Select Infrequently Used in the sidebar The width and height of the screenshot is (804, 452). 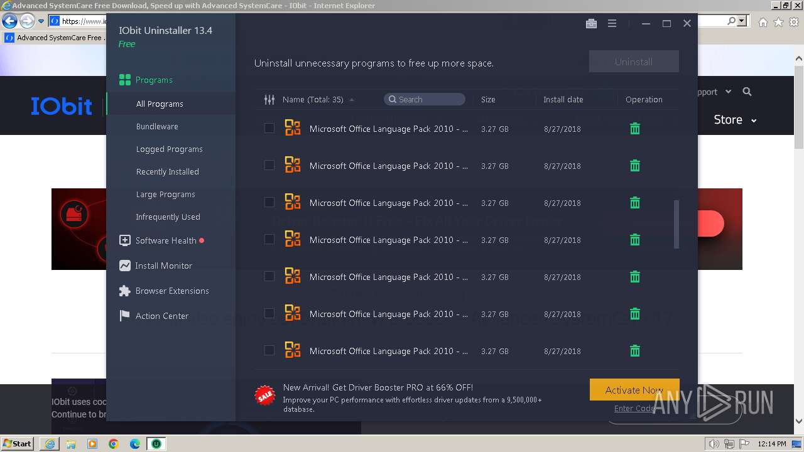click(x=168, y=217)
